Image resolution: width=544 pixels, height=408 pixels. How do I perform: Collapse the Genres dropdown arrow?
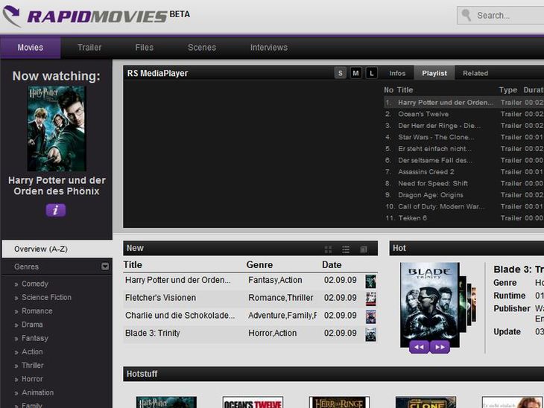pos(105,267)
